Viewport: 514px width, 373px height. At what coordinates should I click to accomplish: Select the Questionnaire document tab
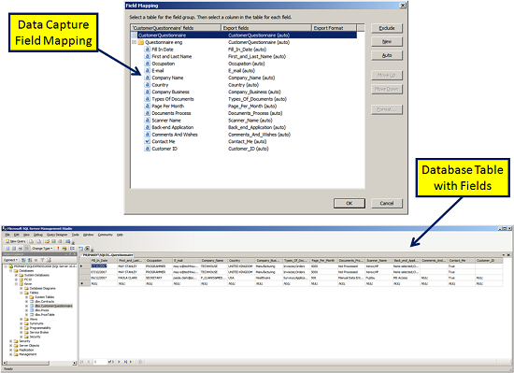point(107,254)
